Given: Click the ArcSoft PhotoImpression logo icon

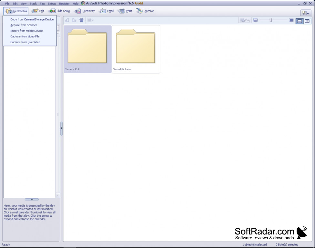Looking at the screenshot, I should coord(83,3).
